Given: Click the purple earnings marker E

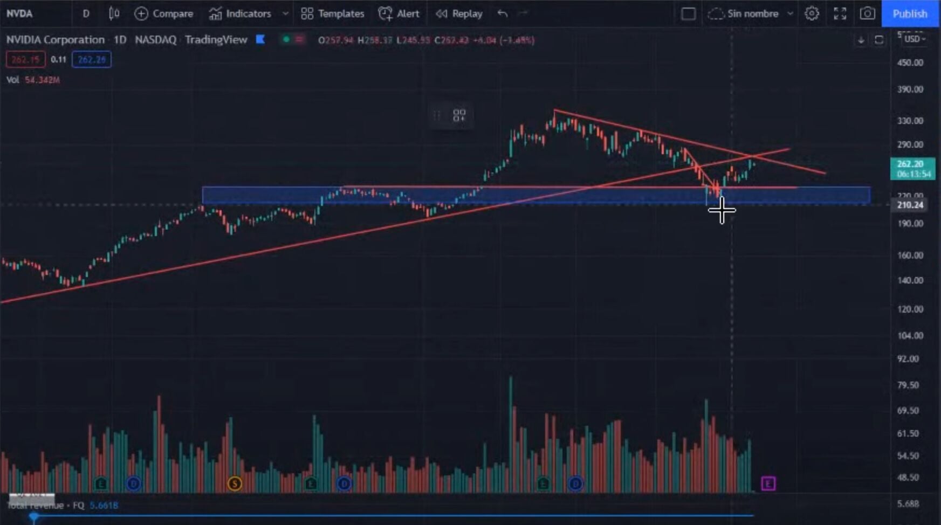Looking at the screenshot, I should [768, 483].
